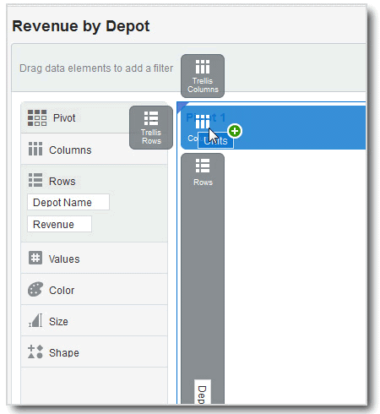Click the rotated Depot Name chip in Rows bar
The height and width of the screenshot is (414, 380).
(x=203, y=392)
